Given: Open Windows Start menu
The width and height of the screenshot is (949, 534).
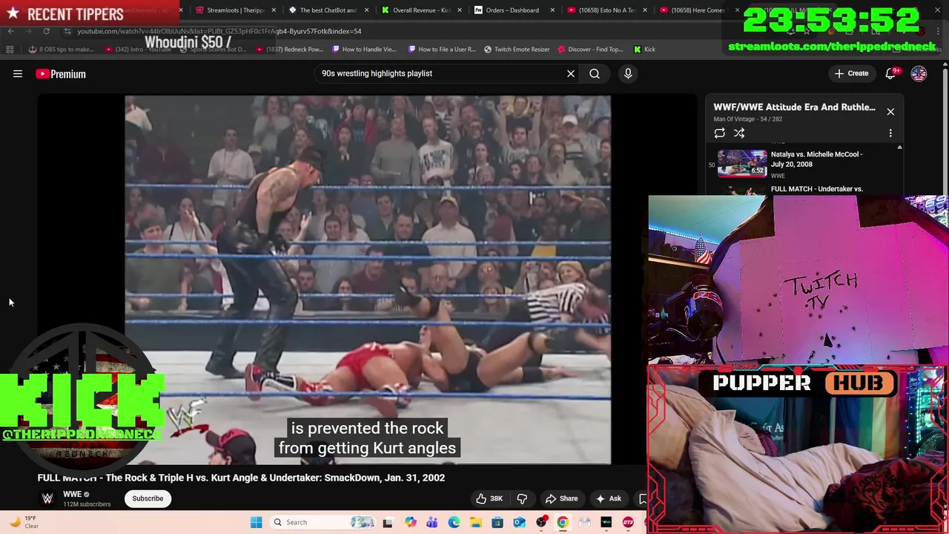Looking at the screenshot, I should tap(256, 522).
